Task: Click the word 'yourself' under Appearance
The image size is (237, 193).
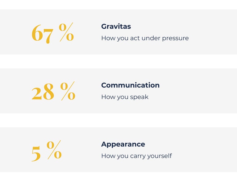Action: [159, 156]
